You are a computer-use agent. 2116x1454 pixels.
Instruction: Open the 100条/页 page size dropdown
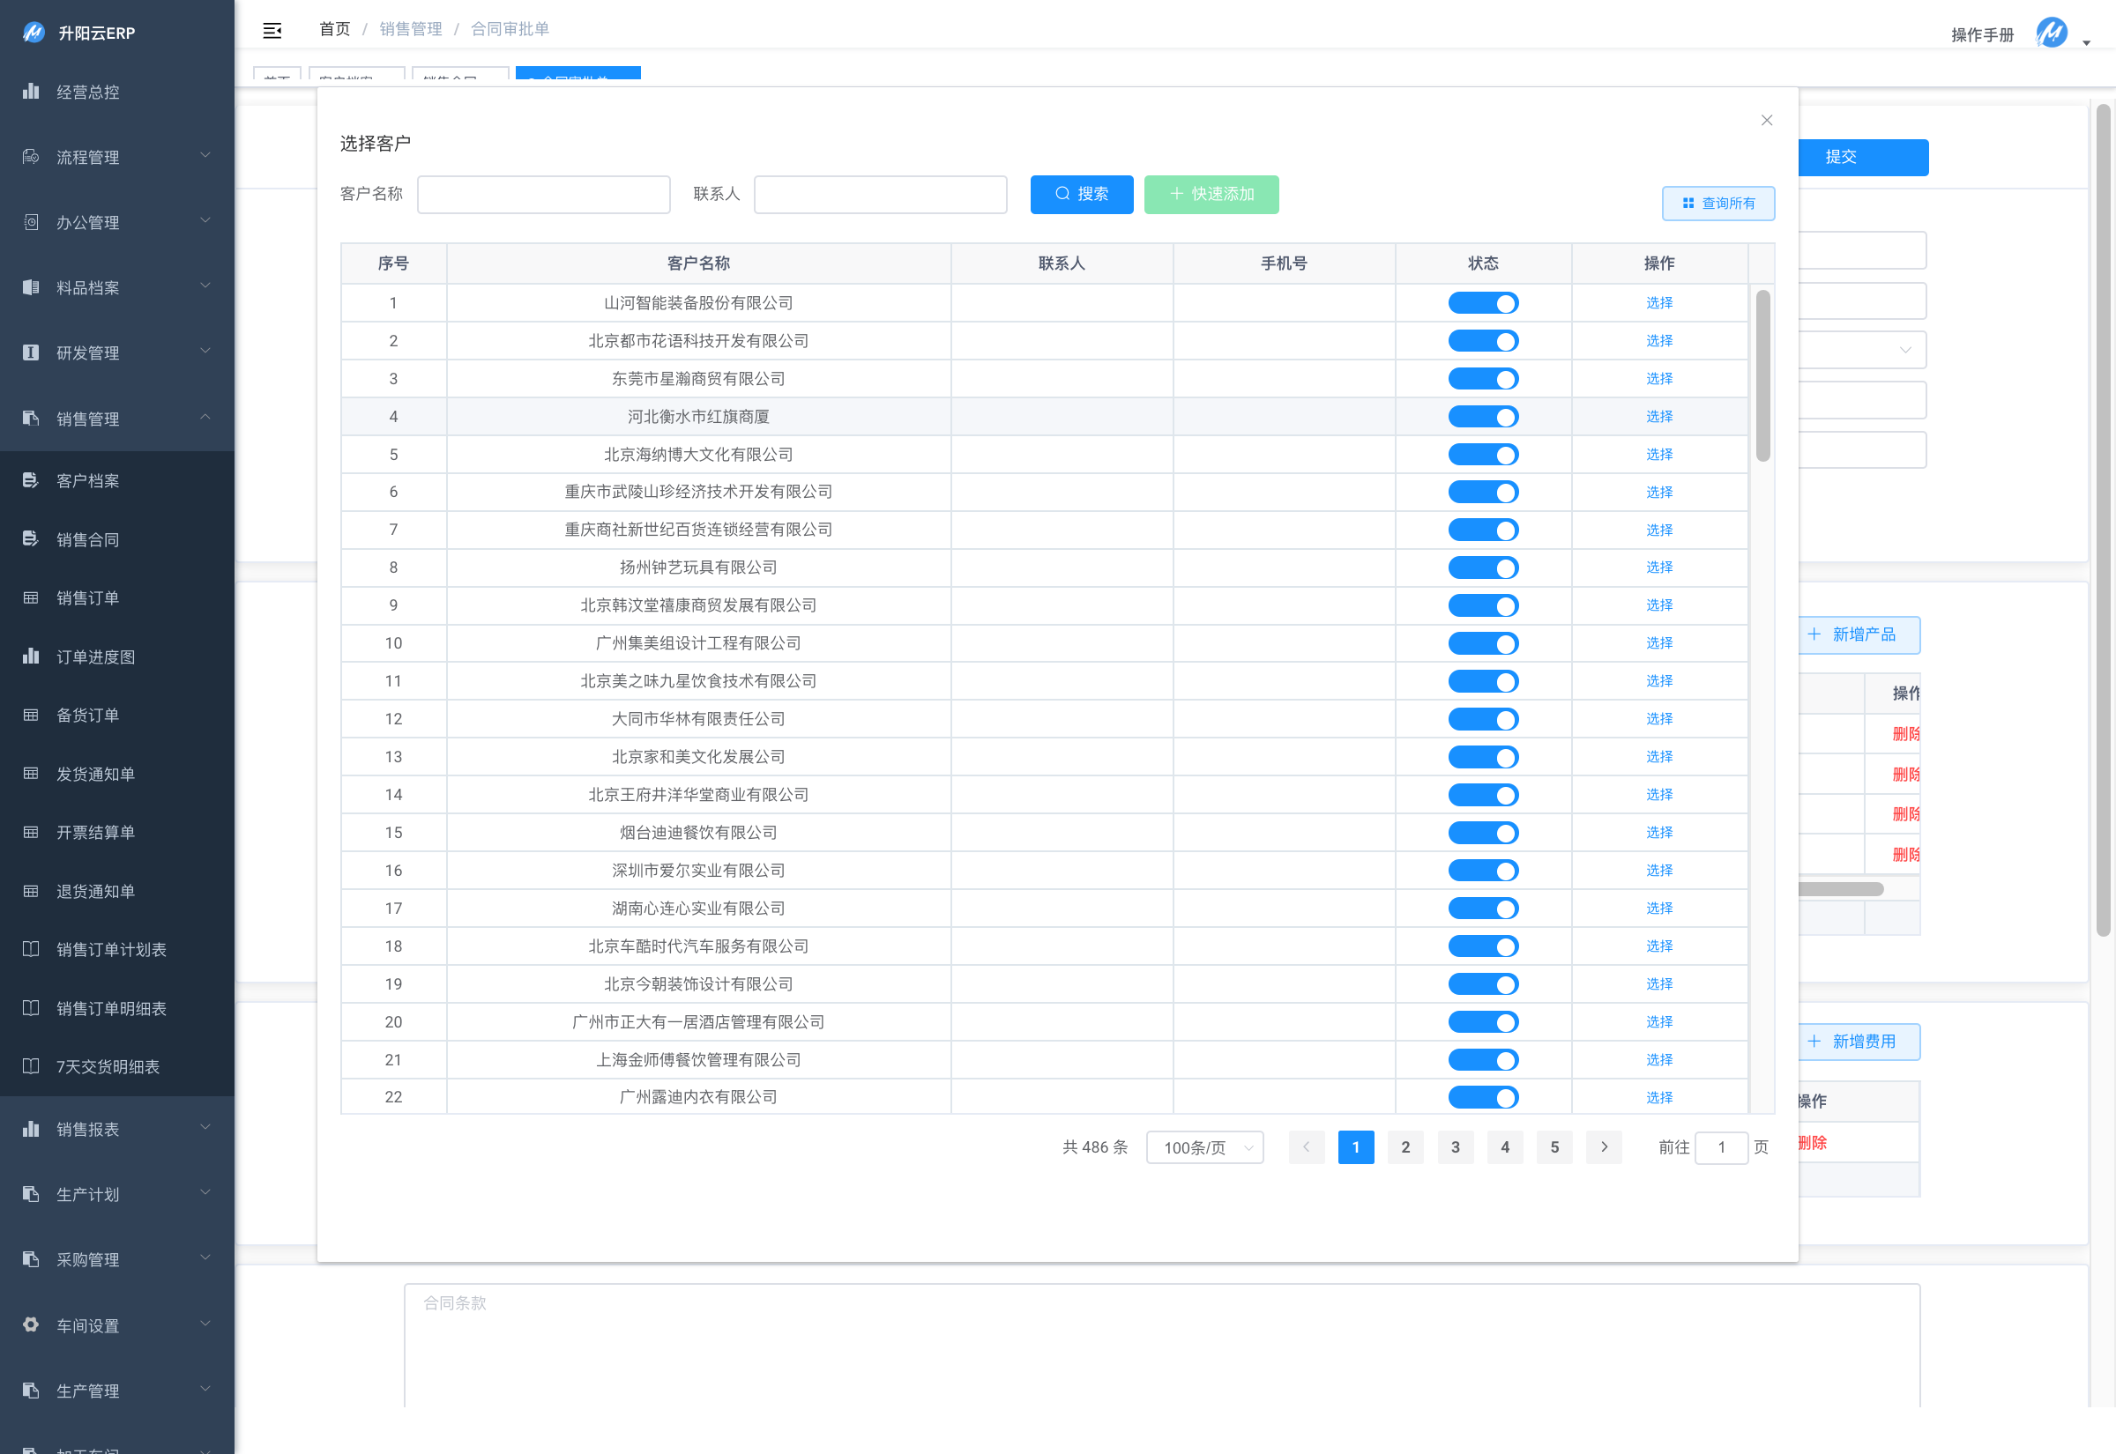pyautogui.click(x=1204, y=1148)
